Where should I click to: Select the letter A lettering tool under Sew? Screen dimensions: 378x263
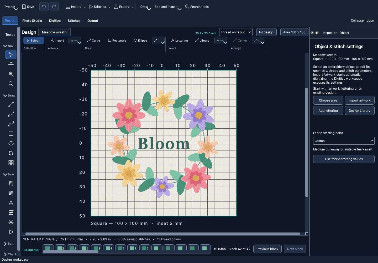(11, 203)
